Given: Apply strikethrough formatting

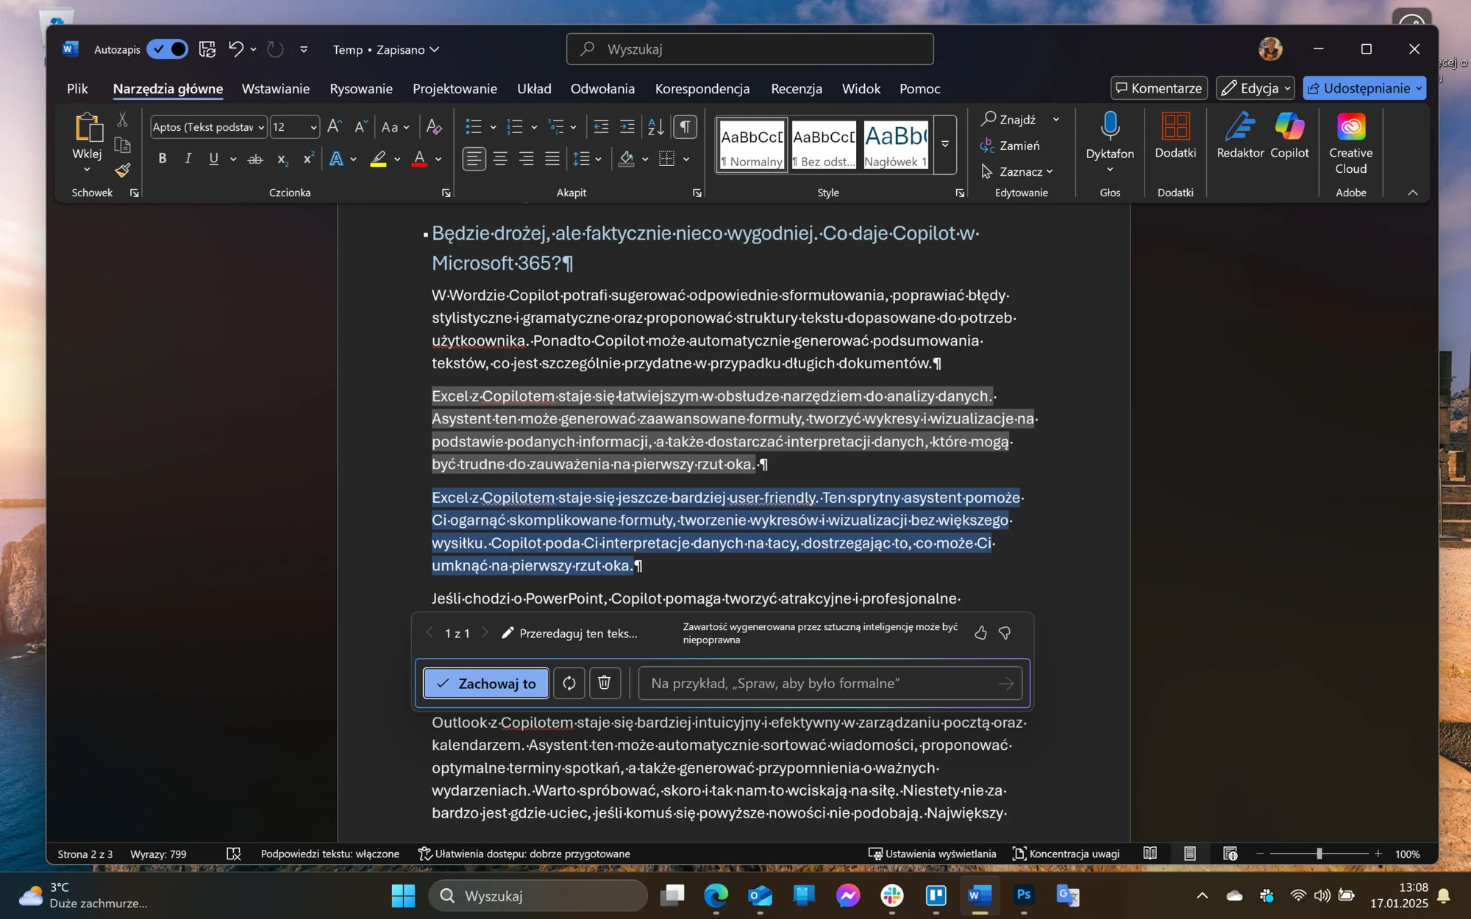Looking at the screenshot, I should coord(255,159).
